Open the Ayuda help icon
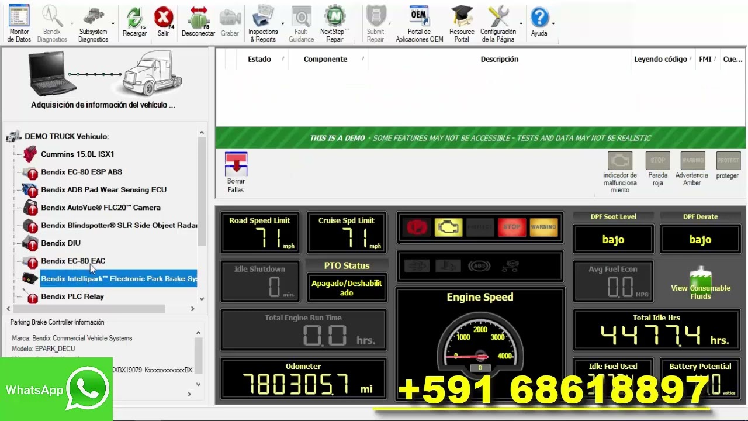Image resolution: width=748 pixels, height=421 pixels. [539, 22]
